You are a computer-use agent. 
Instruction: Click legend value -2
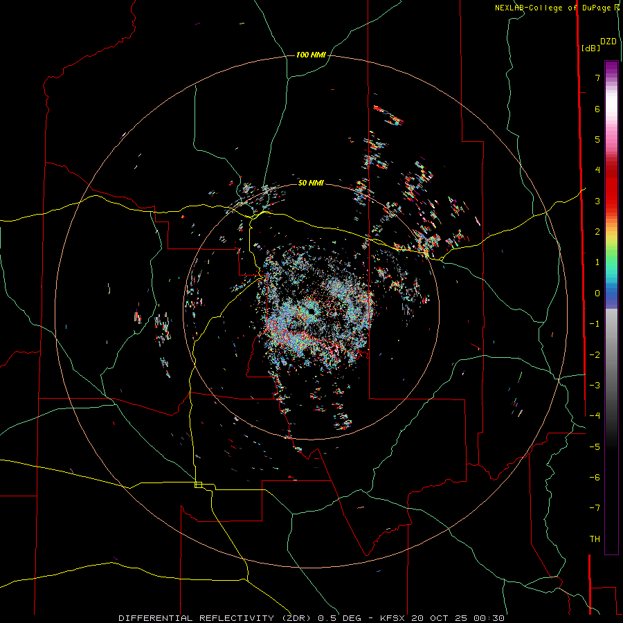coord(595,355)
